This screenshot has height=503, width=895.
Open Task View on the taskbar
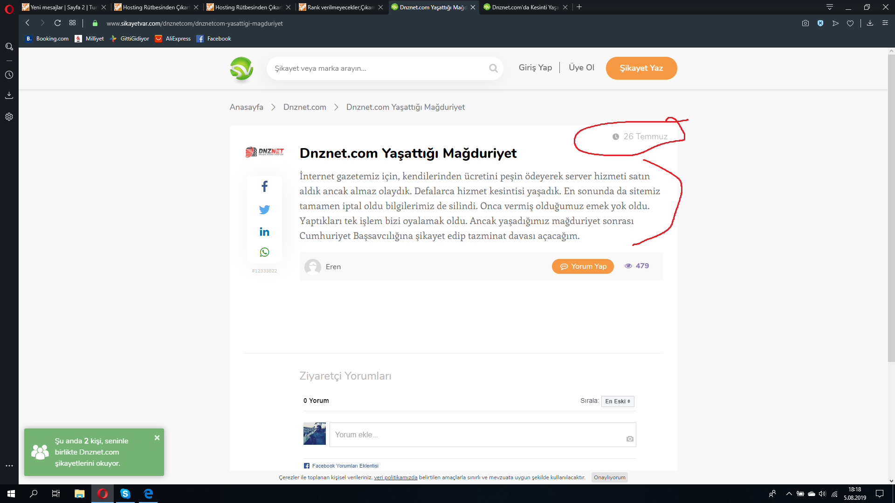click(x=56, y=494)
